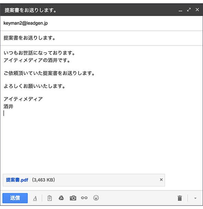Insert a file from Google Drive

pyautogui.click(x=61, y=198)
